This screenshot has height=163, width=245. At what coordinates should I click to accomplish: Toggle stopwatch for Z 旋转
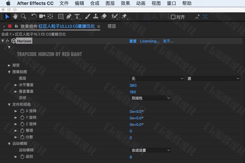[x=22, y=124]
